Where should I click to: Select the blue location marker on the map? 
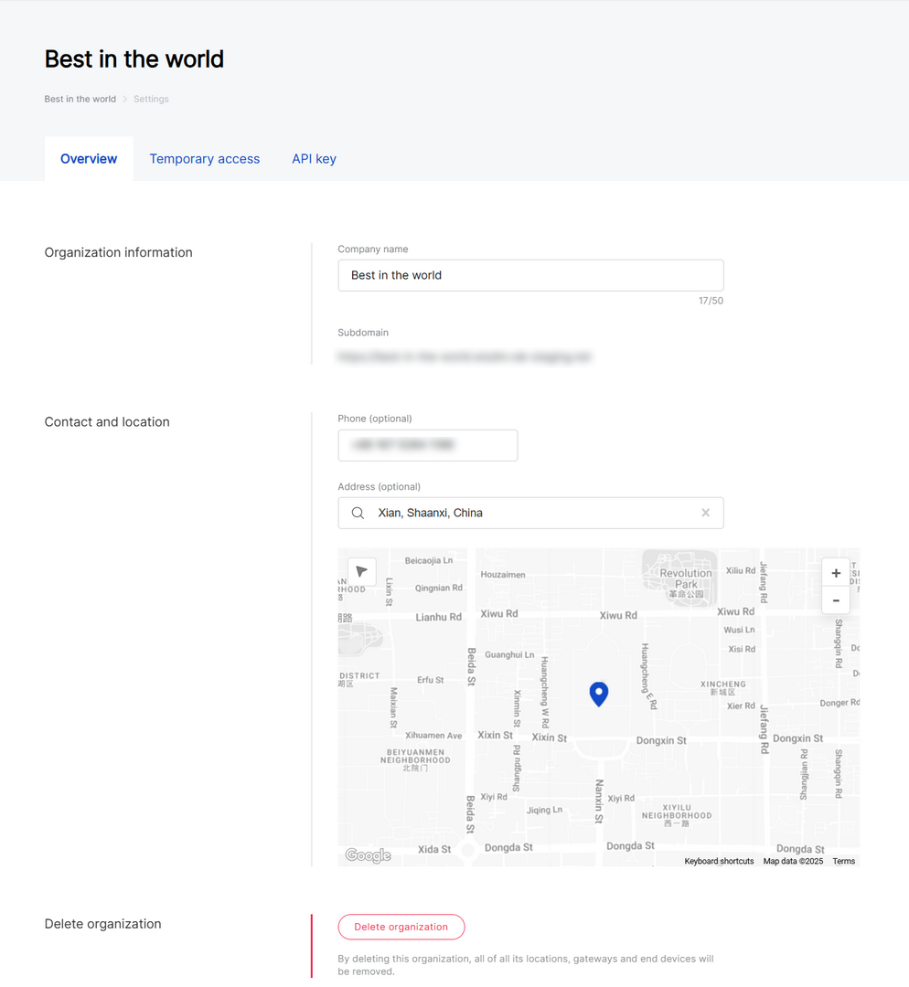tap(599, 694)
